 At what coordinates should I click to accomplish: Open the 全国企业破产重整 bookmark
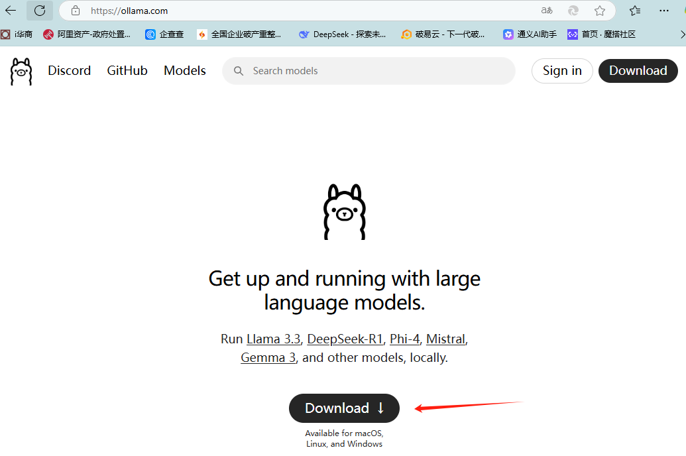coord(239,34)
